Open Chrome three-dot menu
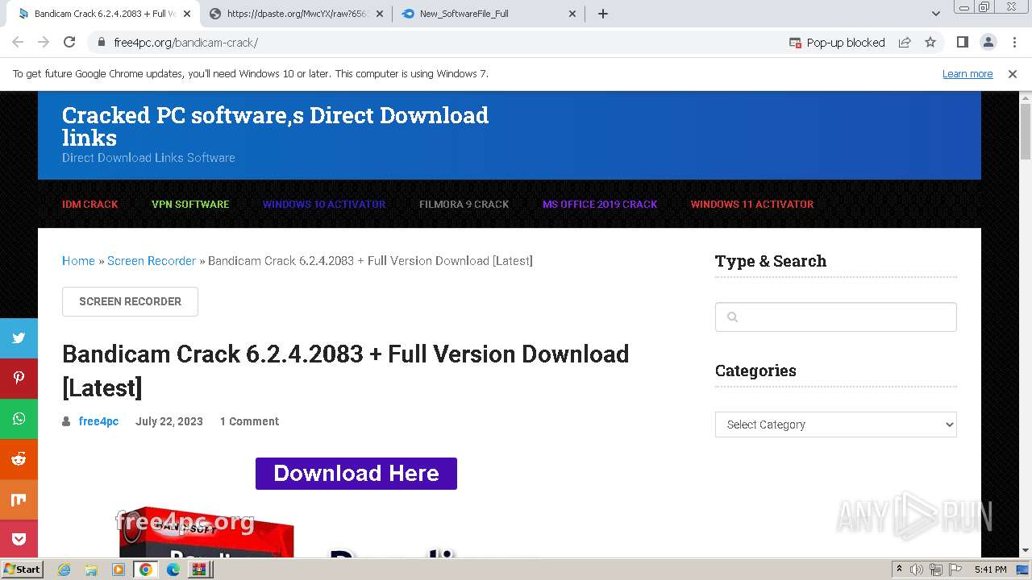 coord(1014,43)
